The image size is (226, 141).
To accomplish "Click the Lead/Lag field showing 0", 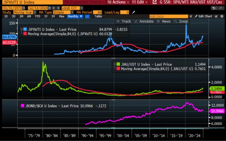I will pyautogui.click(x=125, y=12).
